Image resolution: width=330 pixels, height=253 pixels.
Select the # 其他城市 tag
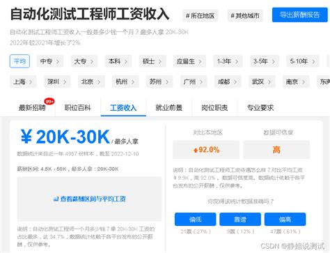click(x=245, y=16)
